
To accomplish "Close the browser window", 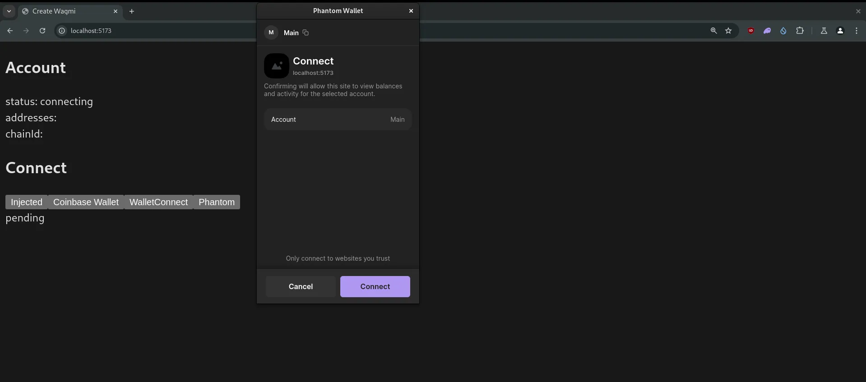I will (858, 11).
